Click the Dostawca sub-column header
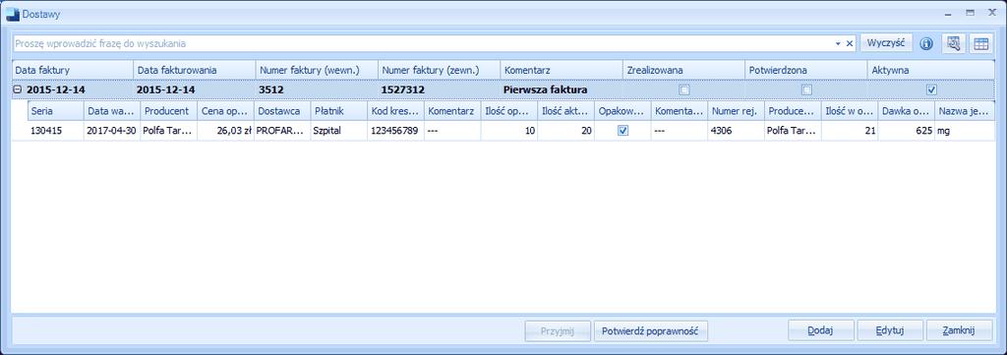This screenshot has width=1007, height=355. (282, 111)
